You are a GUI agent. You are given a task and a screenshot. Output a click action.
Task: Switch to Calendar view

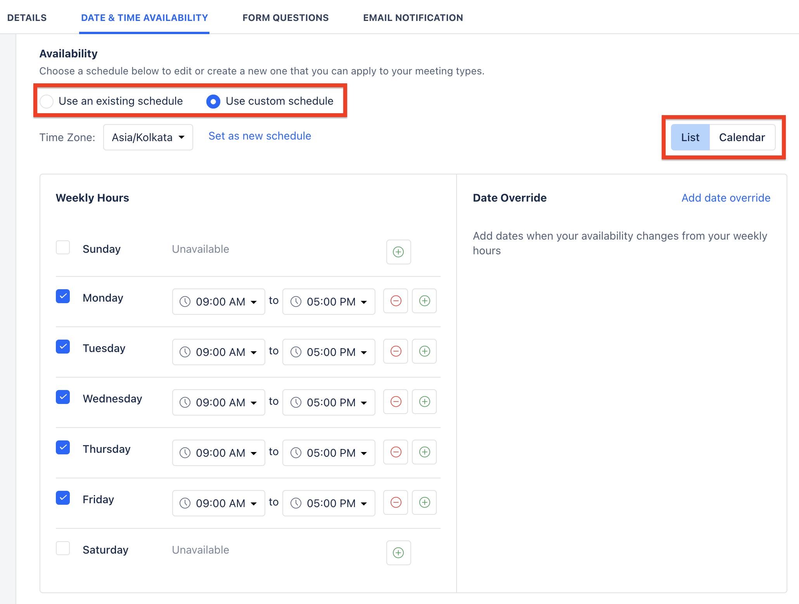[742, 137]
